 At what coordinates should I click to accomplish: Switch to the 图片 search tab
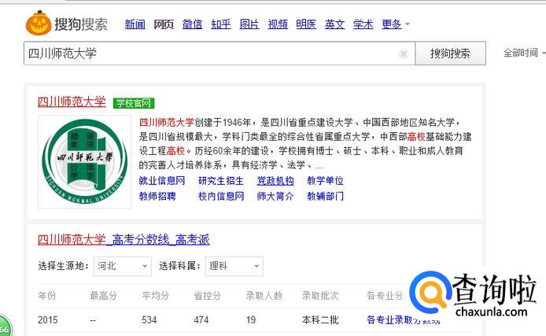[x=249, y=24]
